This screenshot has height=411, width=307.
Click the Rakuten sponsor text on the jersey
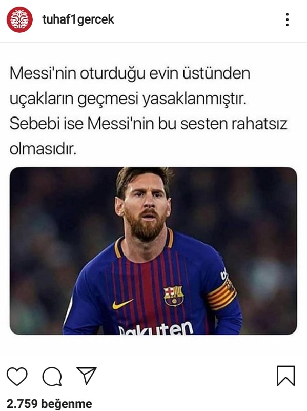156,329
